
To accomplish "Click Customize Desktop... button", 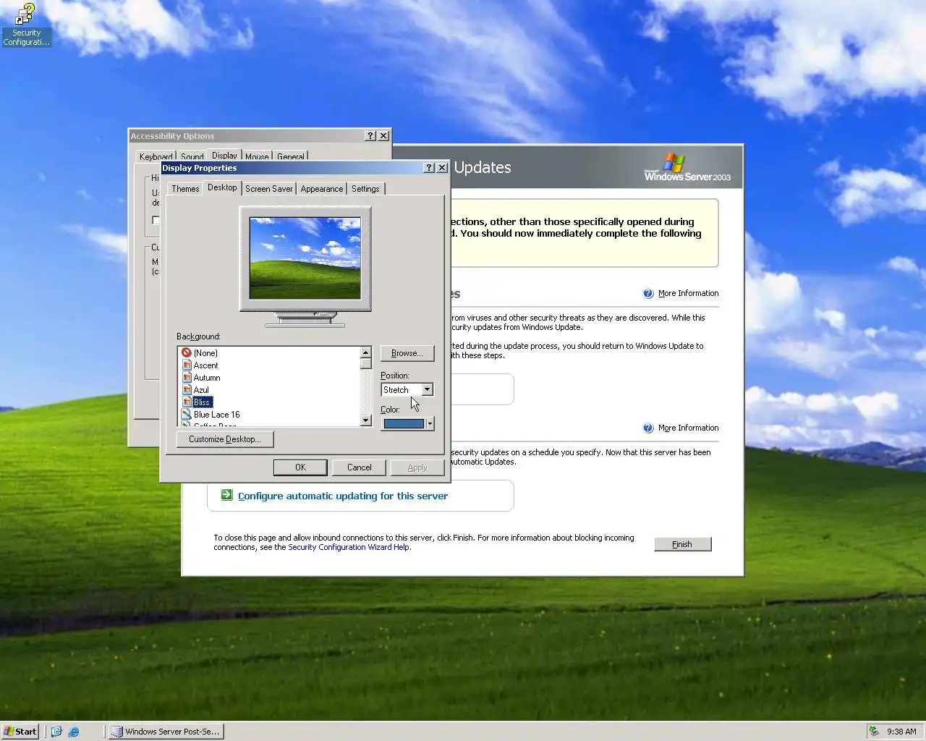I will pos(225,439).
